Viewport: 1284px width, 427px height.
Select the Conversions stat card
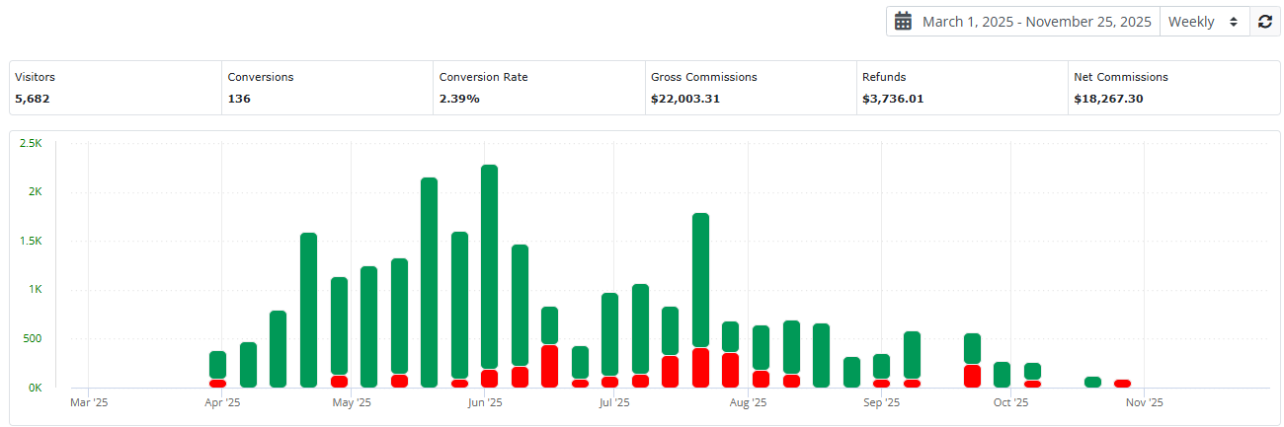pos(327,88)
